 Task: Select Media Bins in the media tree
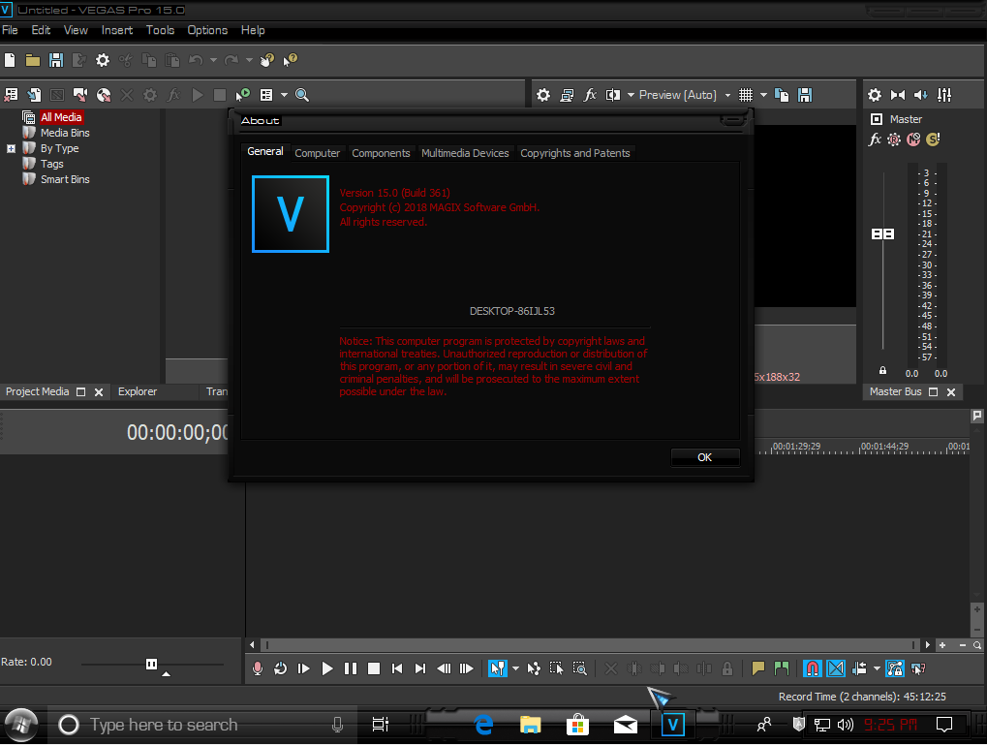(x=65, y=133)
